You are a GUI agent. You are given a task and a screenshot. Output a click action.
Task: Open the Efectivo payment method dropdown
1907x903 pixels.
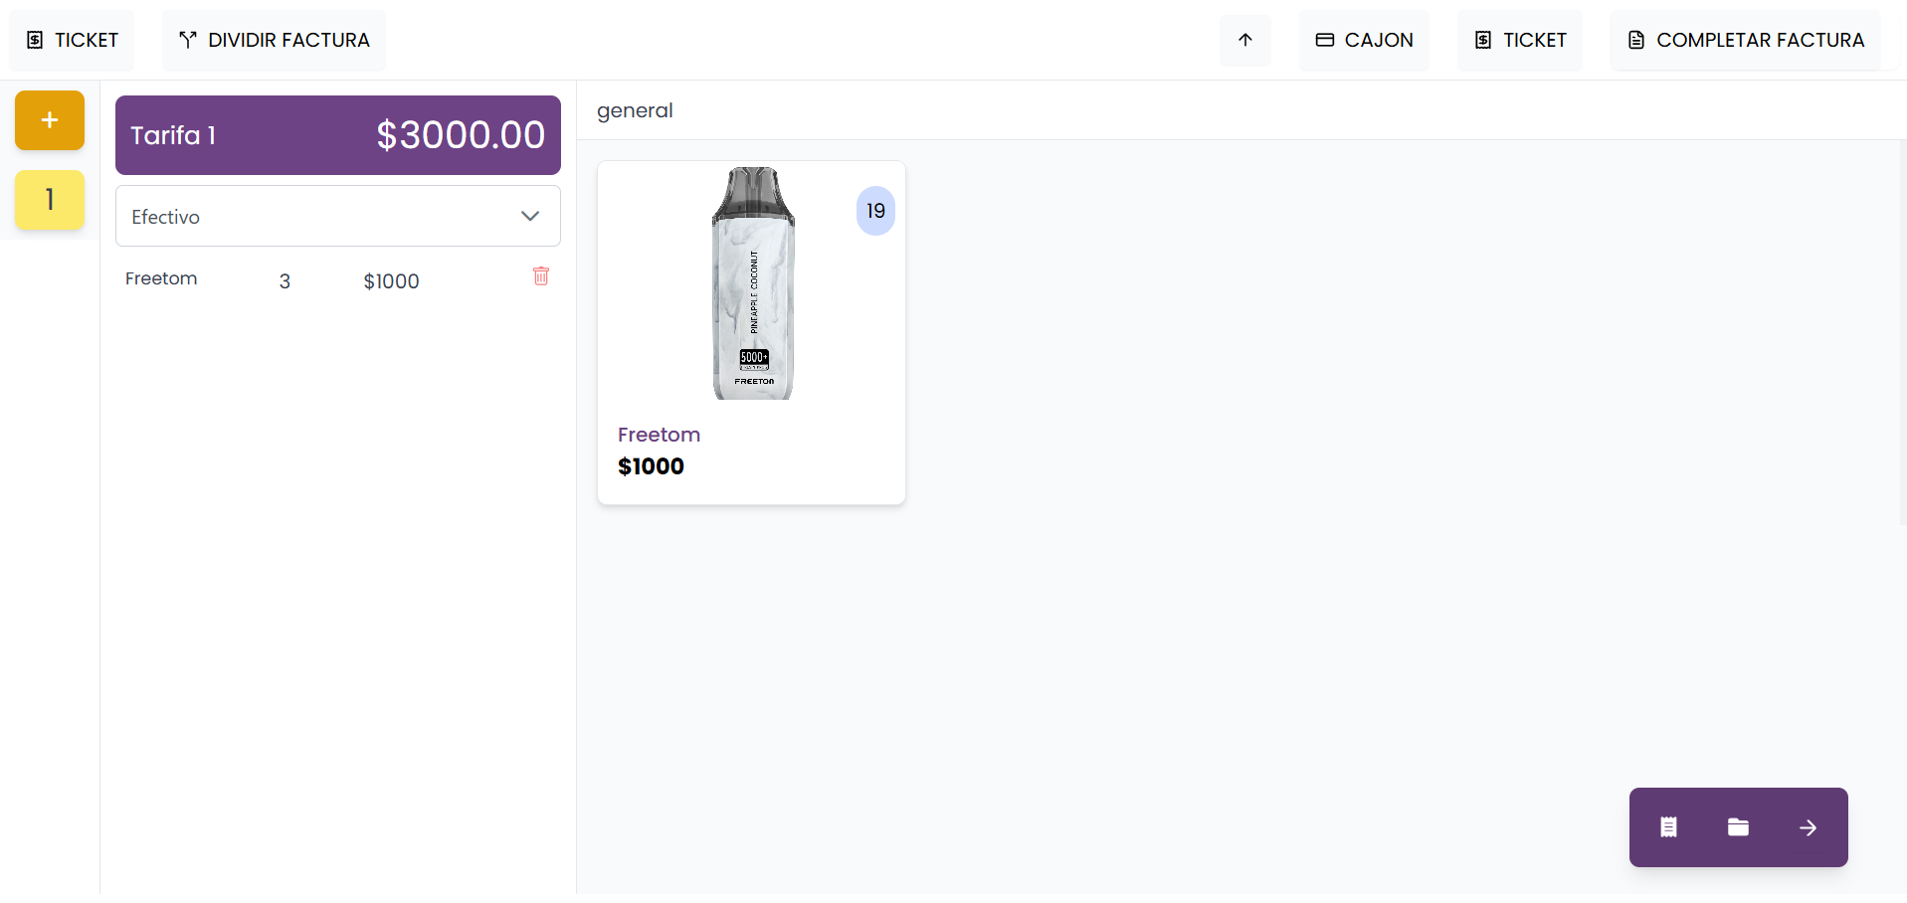click(x=338, y=216)
